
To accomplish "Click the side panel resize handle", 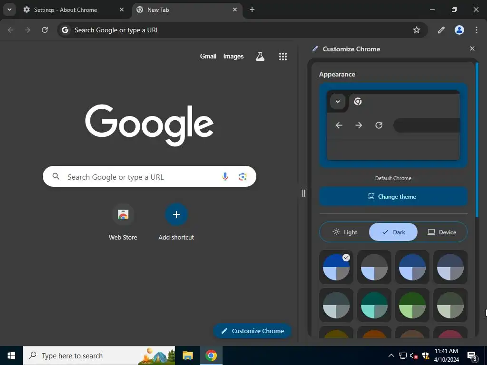I will point(303,193).
